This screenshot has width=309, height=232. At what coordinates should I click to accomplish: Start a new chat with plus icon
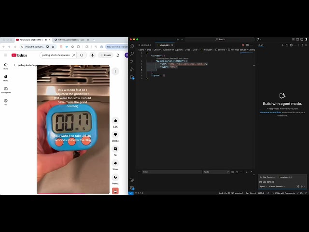pyautogui.click(x=282, y=45)
